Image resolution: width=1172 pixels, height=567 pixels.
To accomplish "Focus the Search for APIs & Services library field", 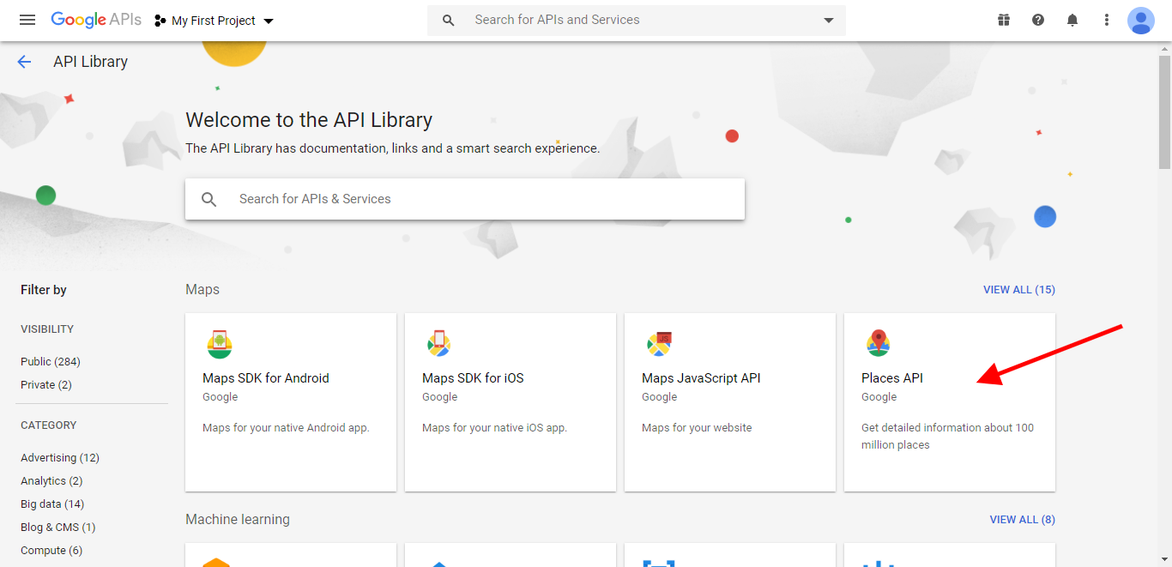I will (465, 199).
